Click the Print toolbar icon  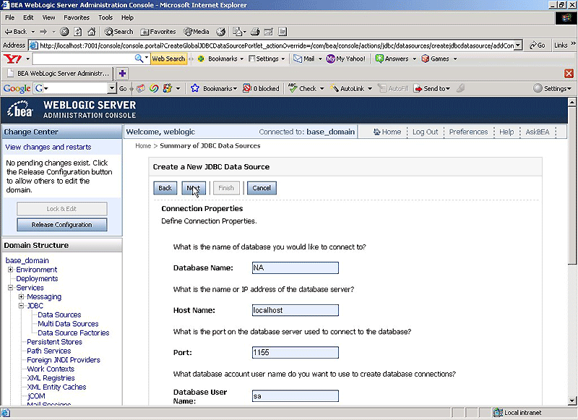click(x=255, y=32)
